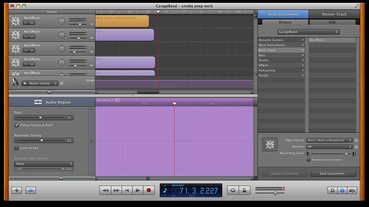The width and height of the screenshot is (369, 207).
Task: Open the Loop Browser
Action: (x=332, y=190)
